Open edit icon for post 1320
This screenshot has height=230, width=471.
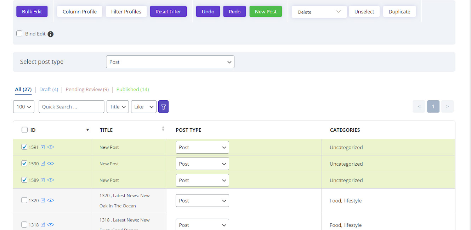coord(43,200)
